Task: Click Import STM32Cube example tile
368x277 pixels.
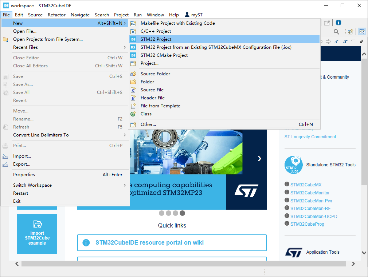Action: pos(37,234)
